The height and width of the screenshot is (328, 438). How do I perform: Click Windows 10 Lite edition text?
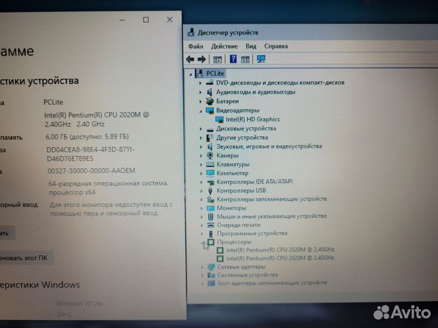point(80,303)
